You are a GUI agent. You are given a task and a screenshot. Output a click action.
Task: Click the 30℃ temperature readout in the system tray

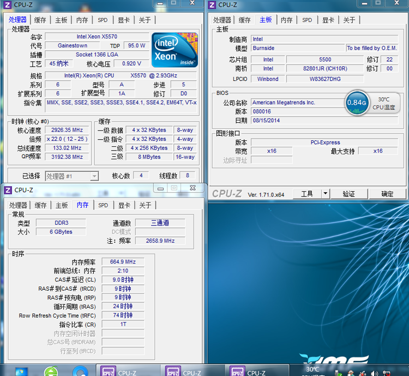pos(312,369)
